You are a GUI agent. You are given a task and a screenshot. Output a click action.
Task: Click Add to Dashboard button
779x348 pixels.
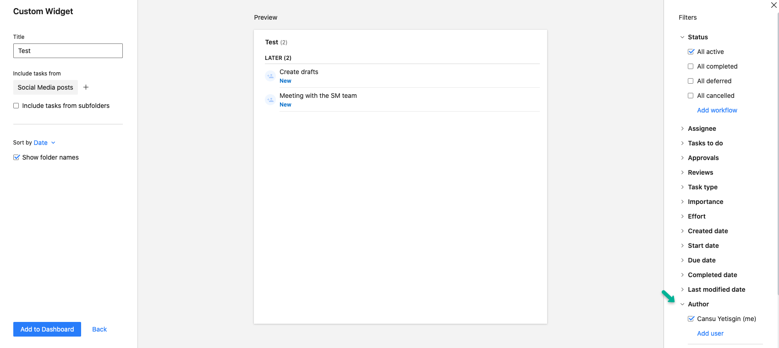point(47,329)
